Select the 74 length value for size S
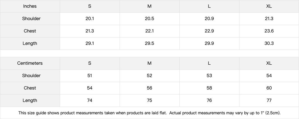Viewport: 299px width, 119px height. [x=90, y=101]
